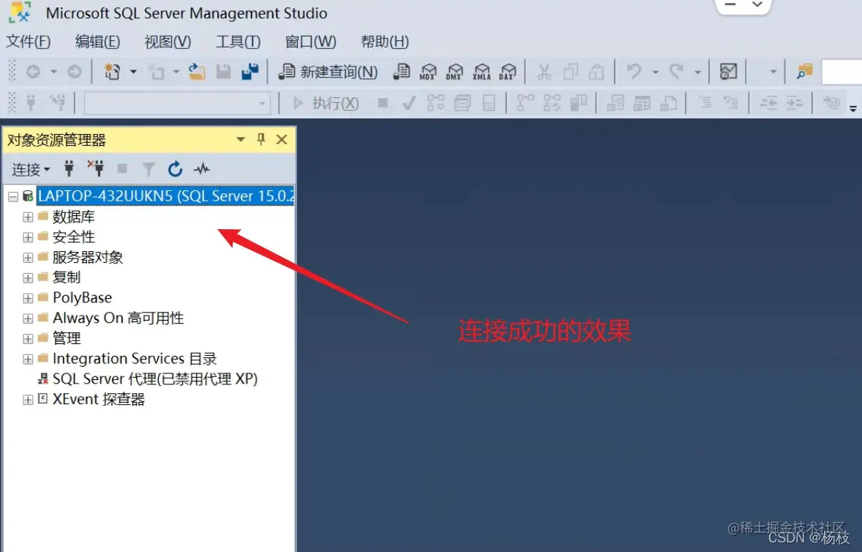Click the New Project toolbar icon
This screenshot has width=862, height=552.
(x=112, y=72)
